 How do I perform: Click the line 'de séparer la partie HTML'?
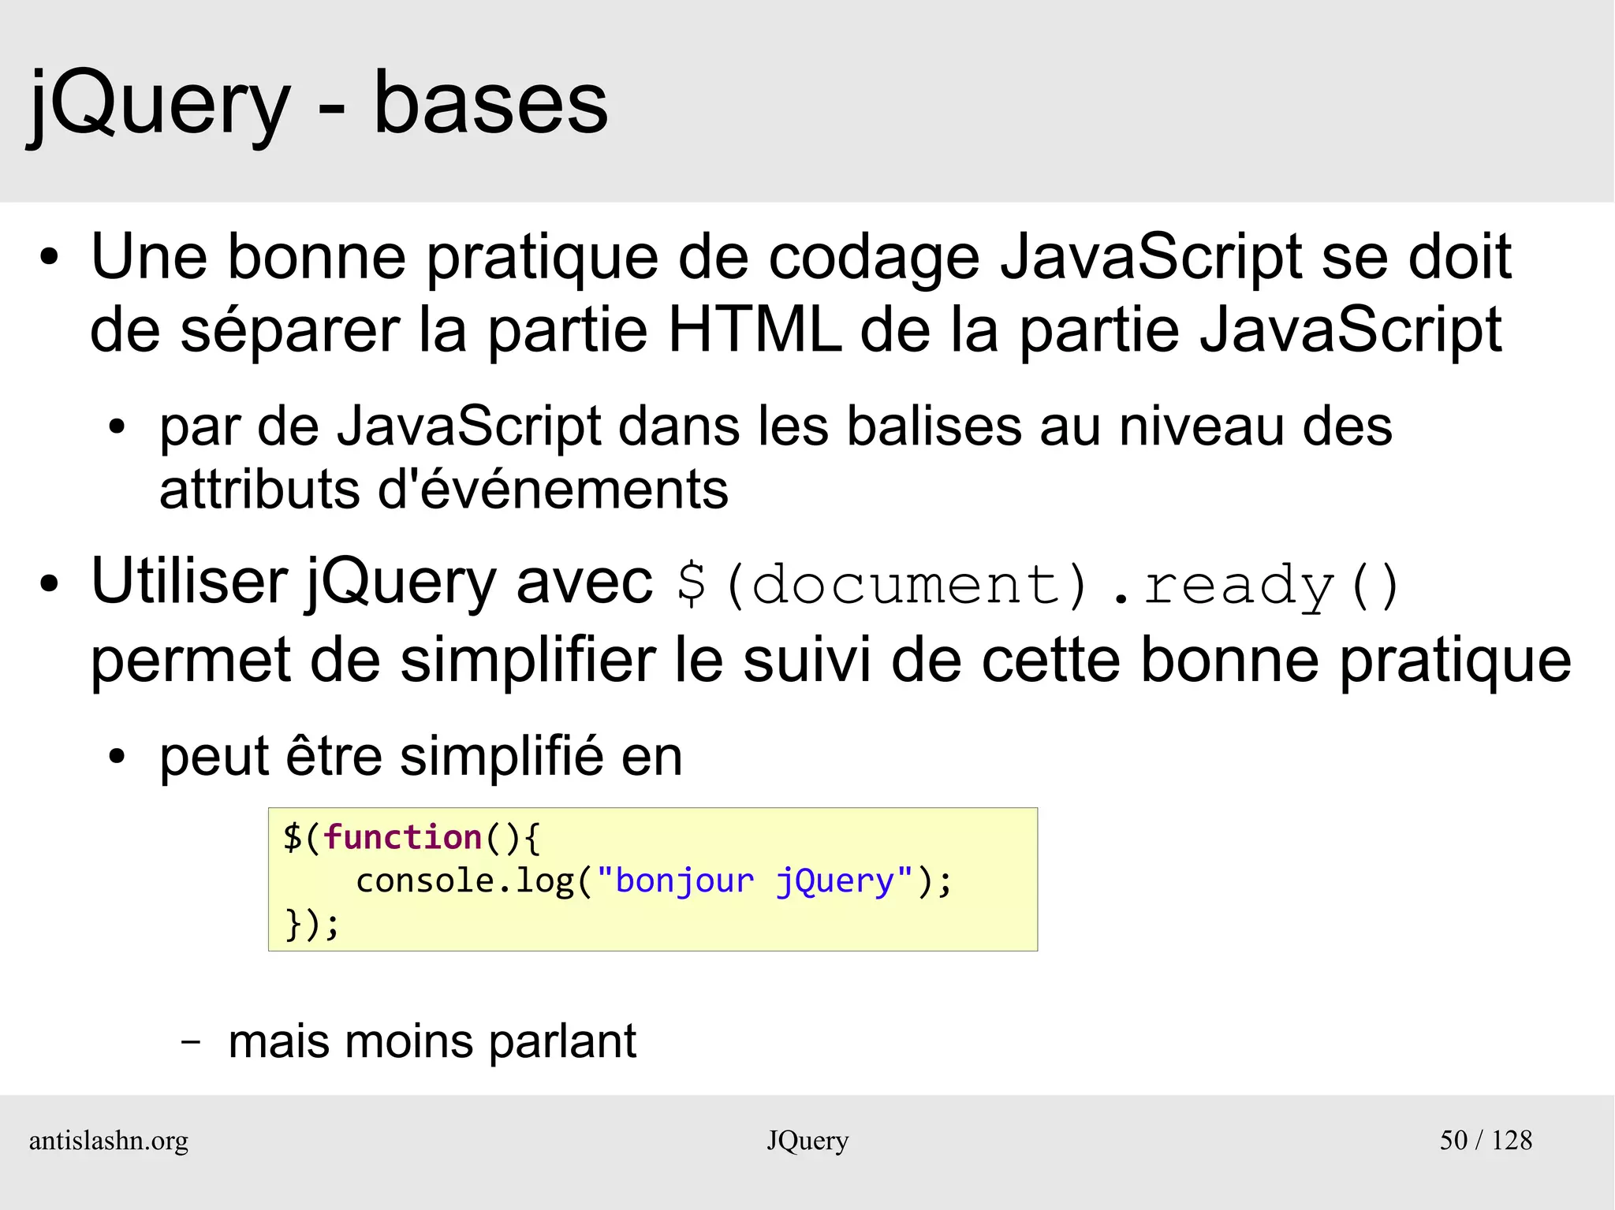click(796, 330)
